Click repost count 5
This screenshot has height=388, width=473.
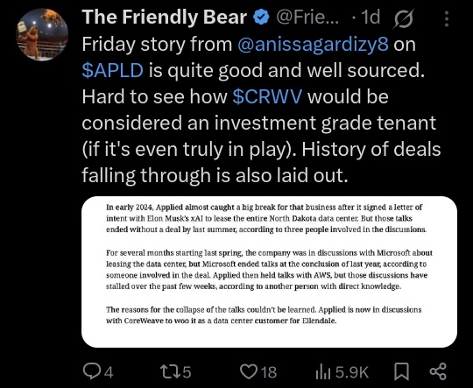click(x=187, y=372)
